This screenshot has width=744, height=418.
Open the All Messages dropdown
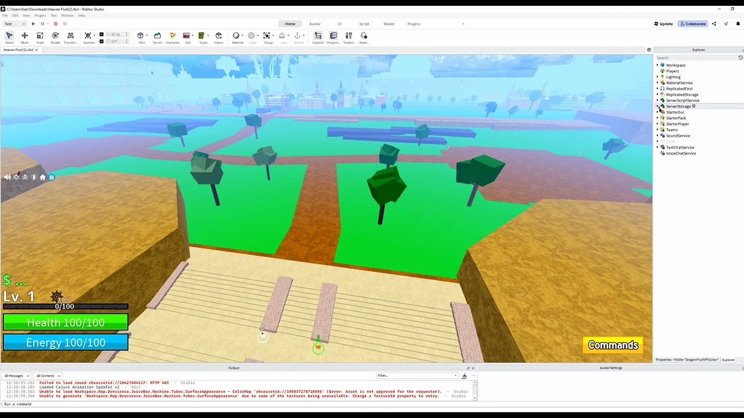click(x=16, y=376)
